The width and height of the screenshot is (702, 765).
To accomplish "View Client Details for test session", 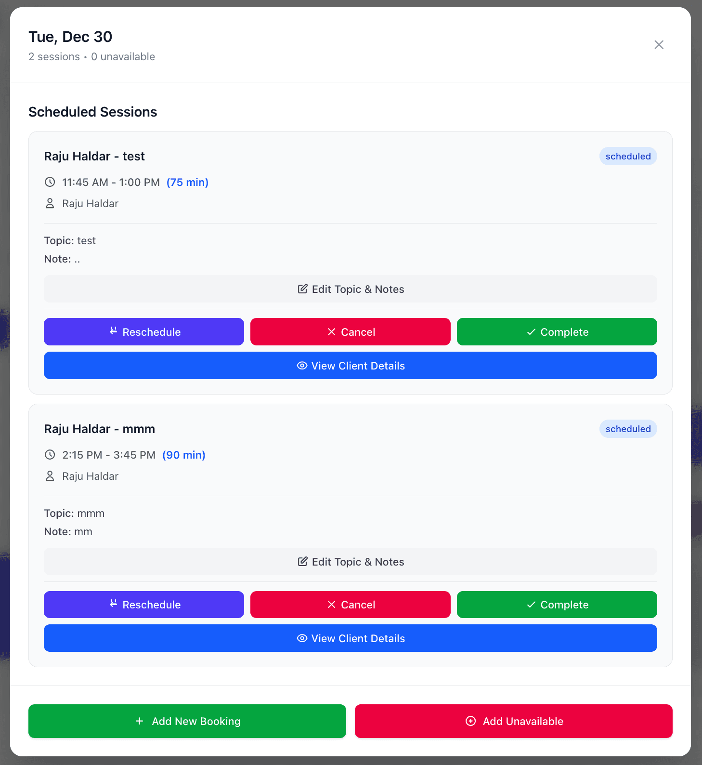I will point(350,366).
